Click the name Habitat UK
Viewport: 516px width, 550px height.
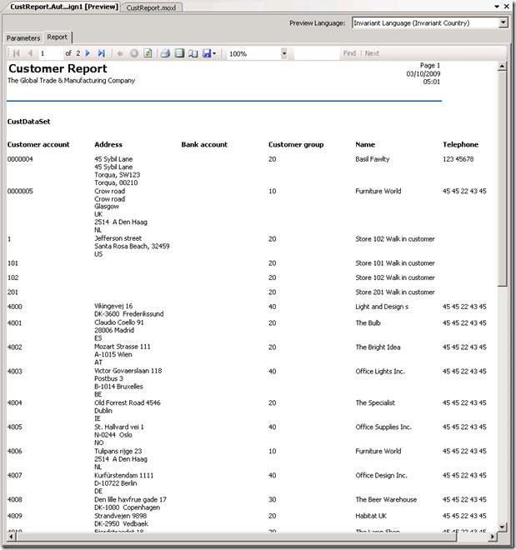[x=371, y=516]
